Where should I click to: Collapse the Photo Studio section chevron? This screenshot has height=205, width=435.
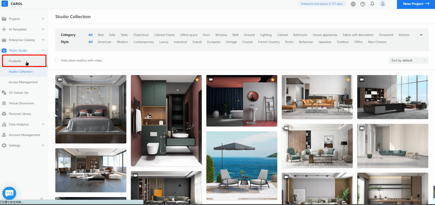(x=43, y=51)
